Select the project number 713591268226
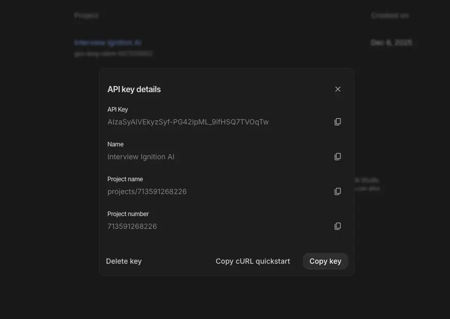Viewport: 450px width, 319px height. (132, 226)
